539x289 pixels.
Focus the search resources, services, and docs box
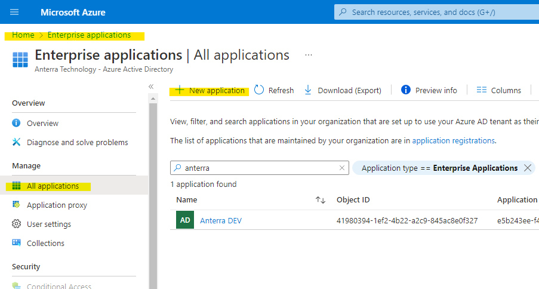coord(436,12)
